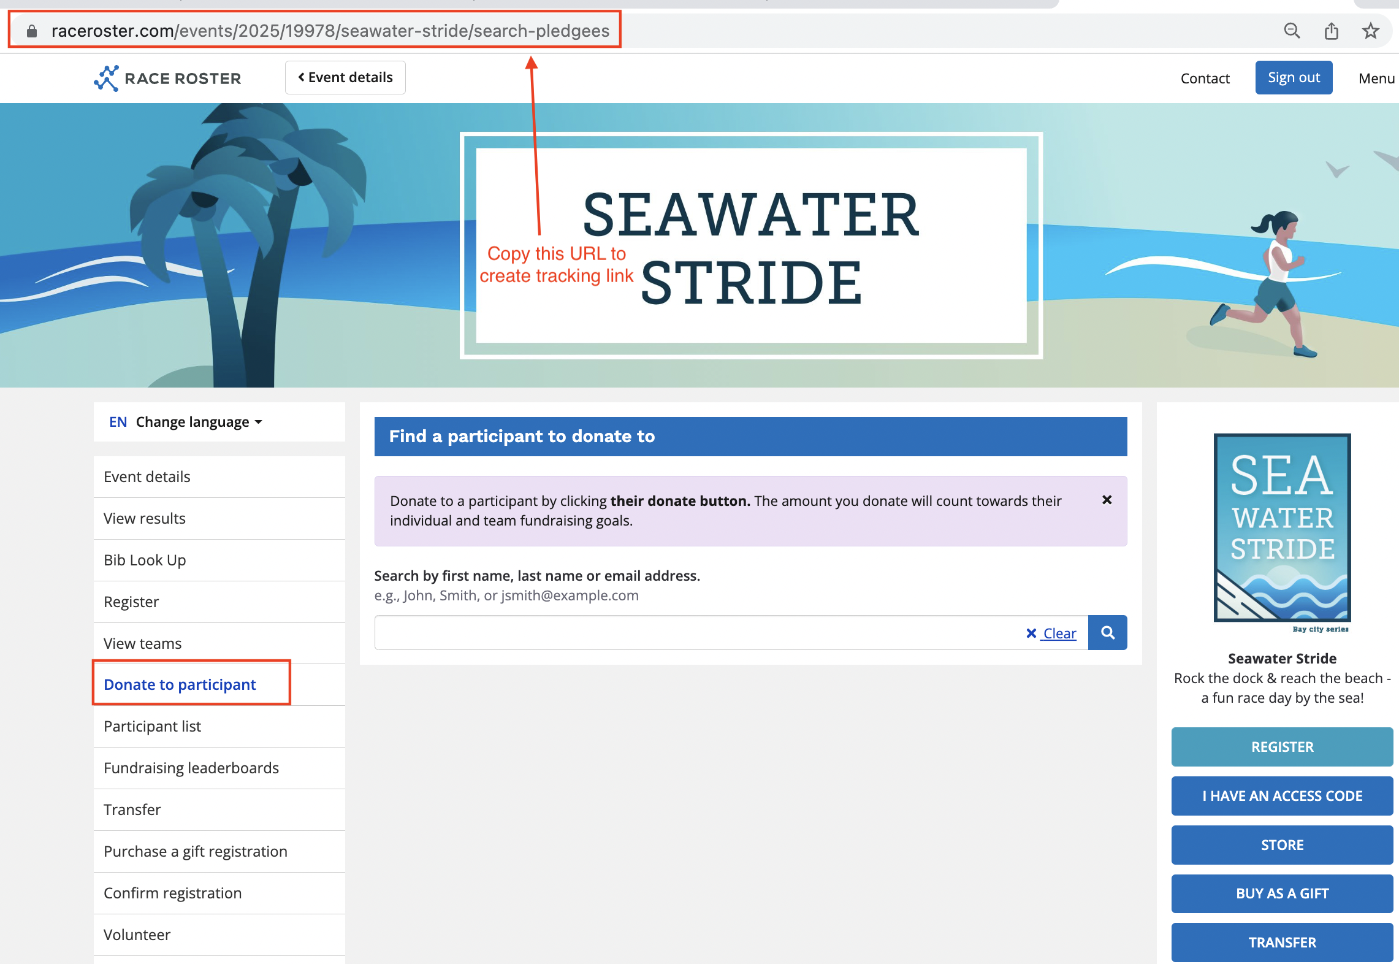Click the browser share icon
This screenshot has width=1399, height=964.
(x=1331, y=31)
